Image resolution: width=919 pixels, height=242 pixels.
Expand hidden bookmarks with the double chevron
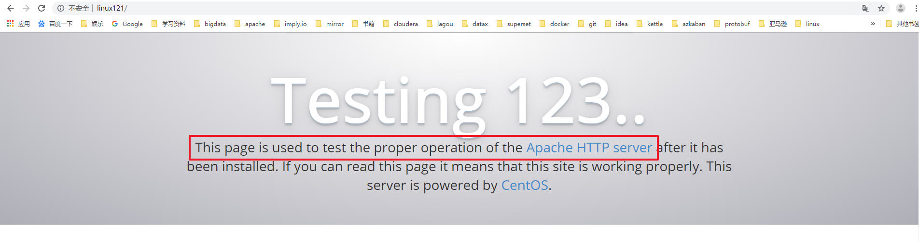click(x=873, y=24)
